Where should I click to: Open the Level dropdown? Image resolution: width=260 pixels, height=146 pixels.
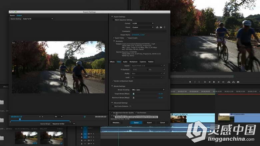147,77
